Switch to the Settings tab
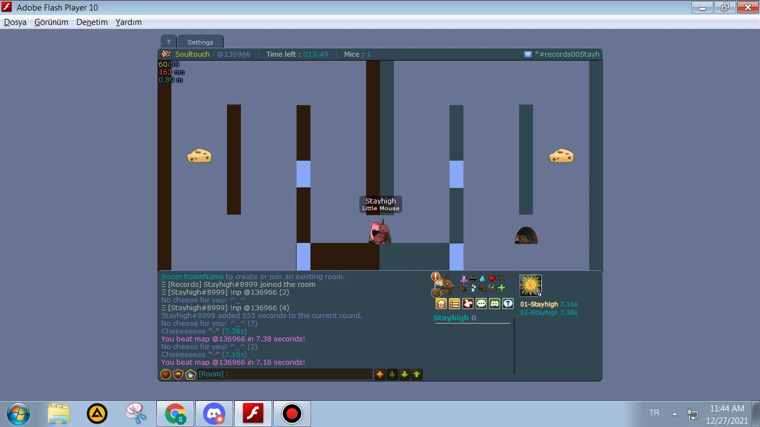 coord(200,42)
